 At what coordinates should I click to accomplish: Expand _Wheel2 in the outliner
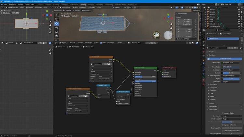205,12
